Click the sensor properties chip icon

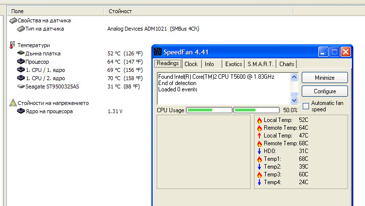click(x=13, y=21)
